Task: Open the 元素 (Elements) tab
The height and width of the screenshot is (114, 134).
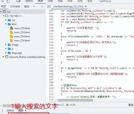Action: [x=18, y=1]
